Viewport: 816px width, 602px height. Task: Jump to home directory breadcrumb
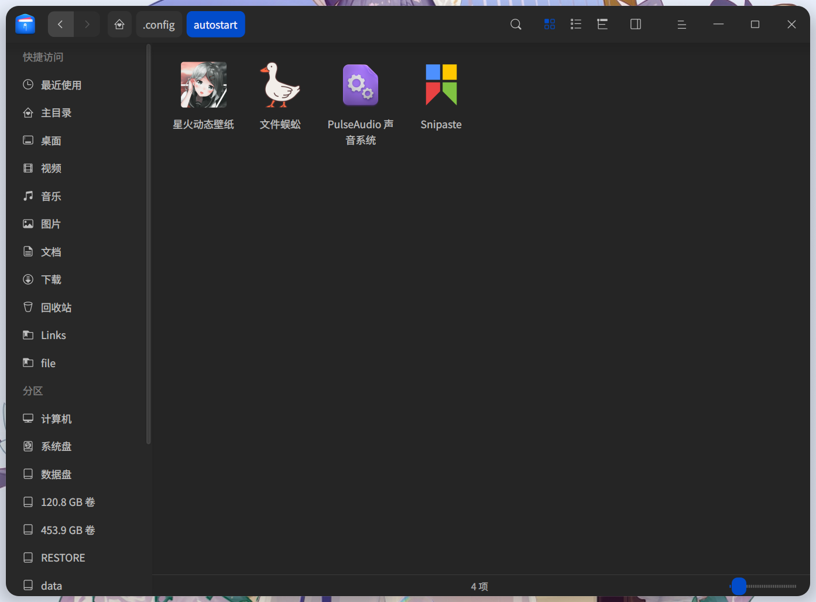point(119,25)
